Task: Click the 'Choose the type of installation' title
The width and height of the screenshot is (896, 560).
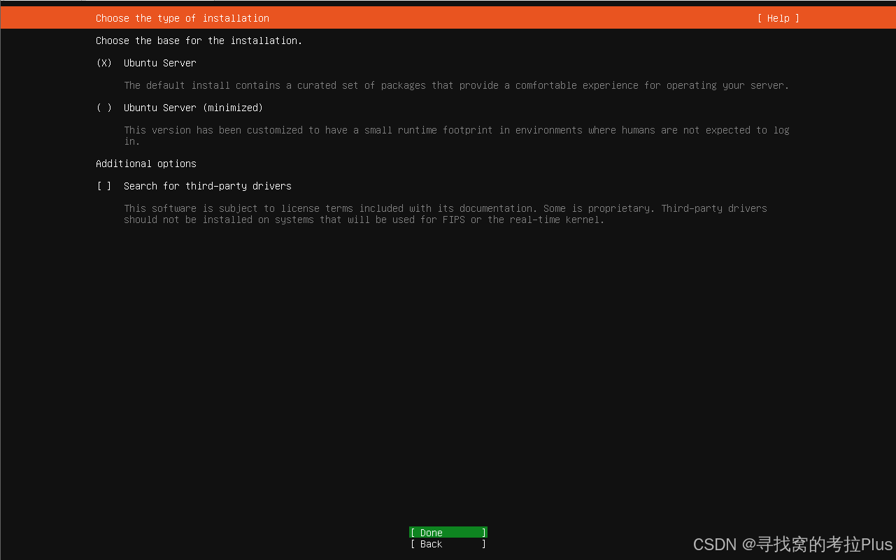Action: [x=183, y=18]
